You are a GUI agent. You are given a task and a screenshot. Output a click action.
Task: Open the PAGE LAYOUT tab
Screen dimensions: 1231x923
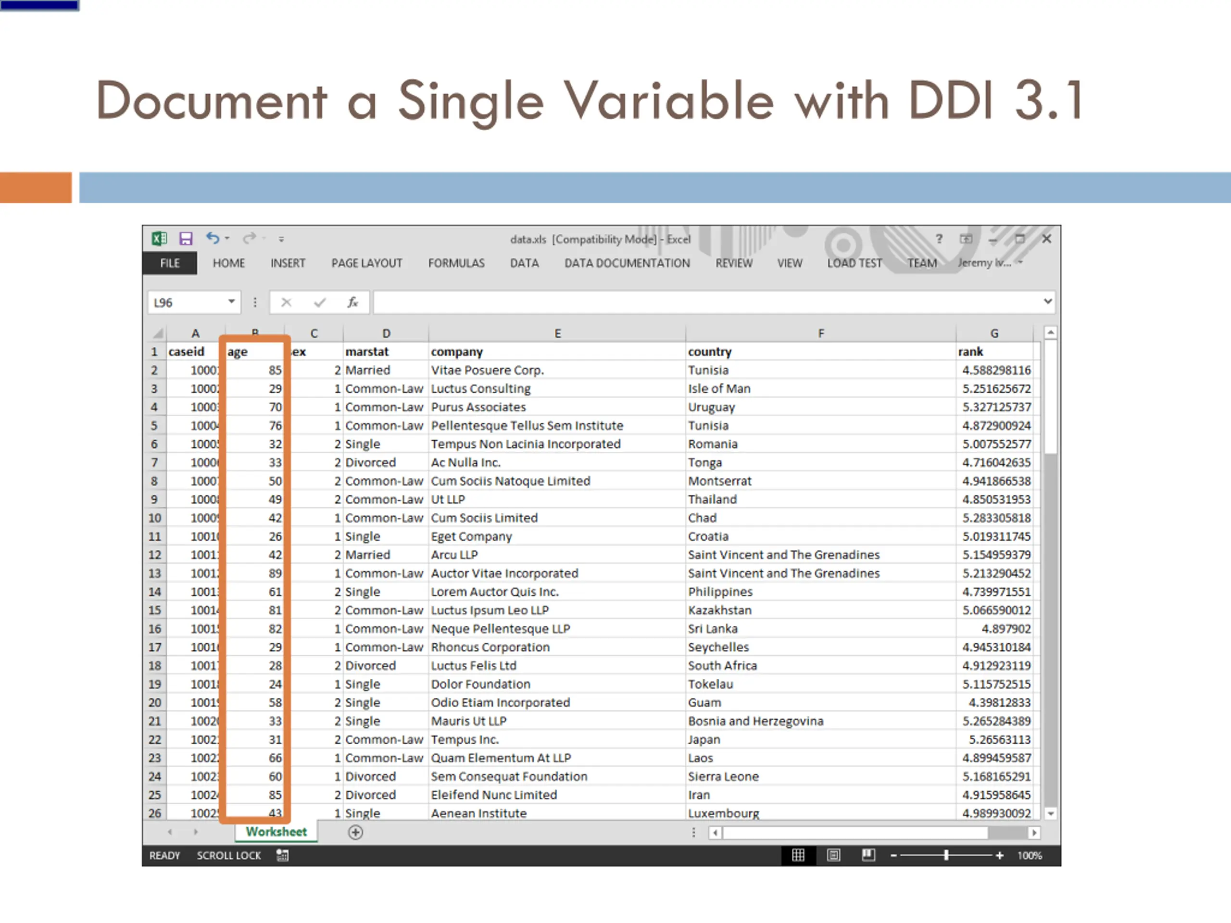pos(367,263)
